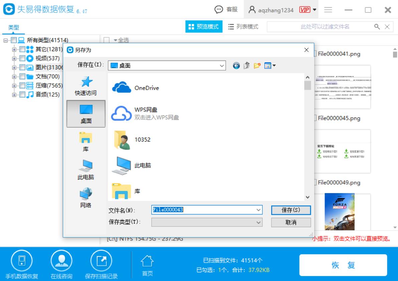Check the 视频(537) checkbox
This screenshot has width=398, height=281.
coord(22,59)
